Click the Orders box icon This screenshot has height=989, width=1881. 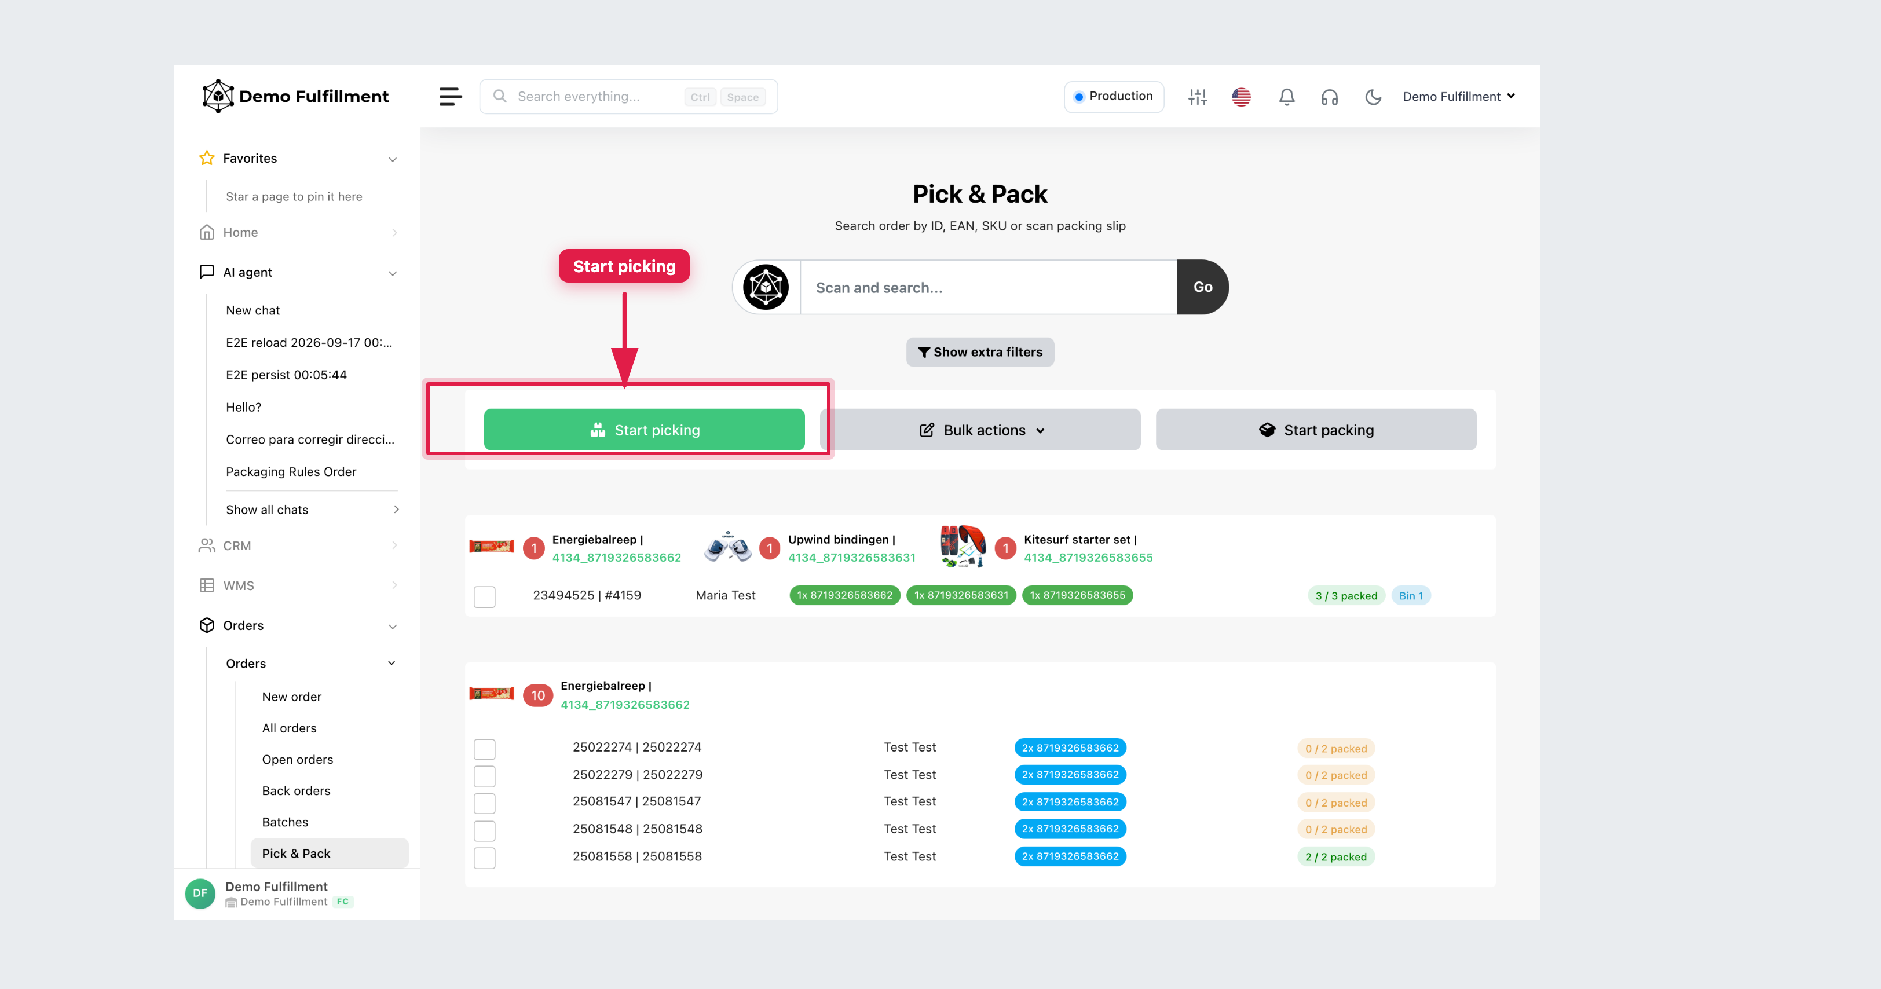click(x=207, y=625)
